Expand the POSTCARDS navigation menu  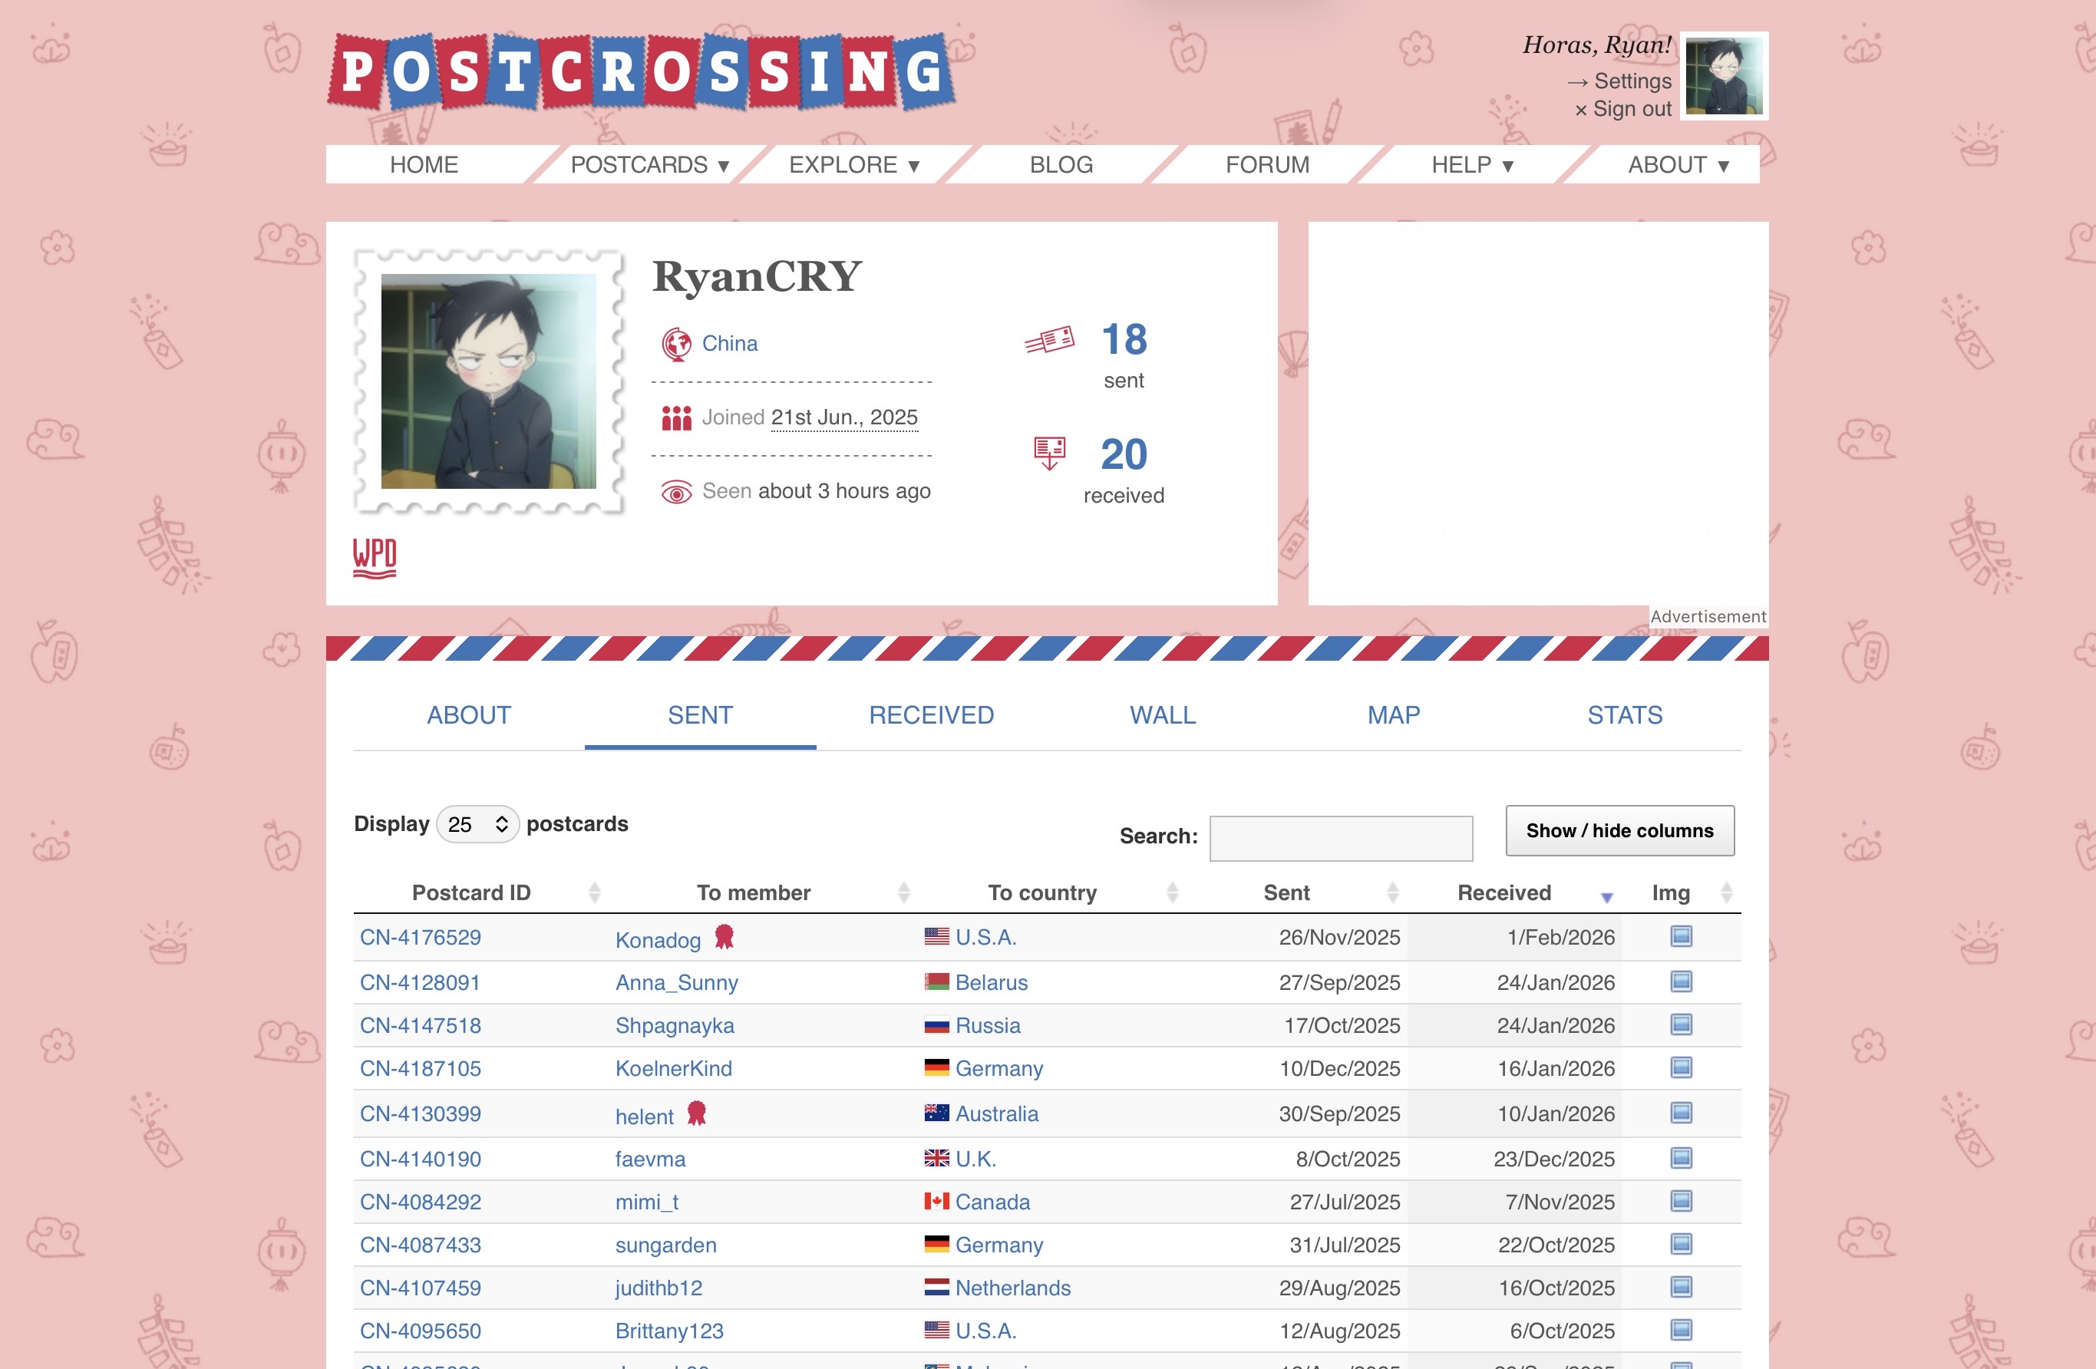[650, 165]
